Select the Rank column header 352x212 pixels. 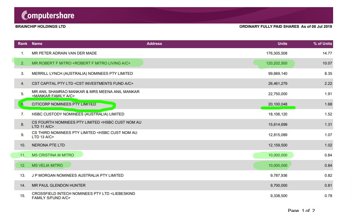click(22, 43)
